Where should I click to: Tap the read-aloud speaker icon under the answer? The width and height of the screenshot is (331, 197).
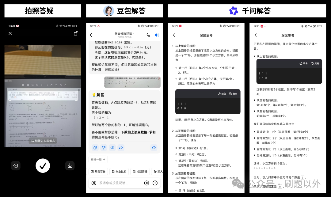[x=112, y=148]
